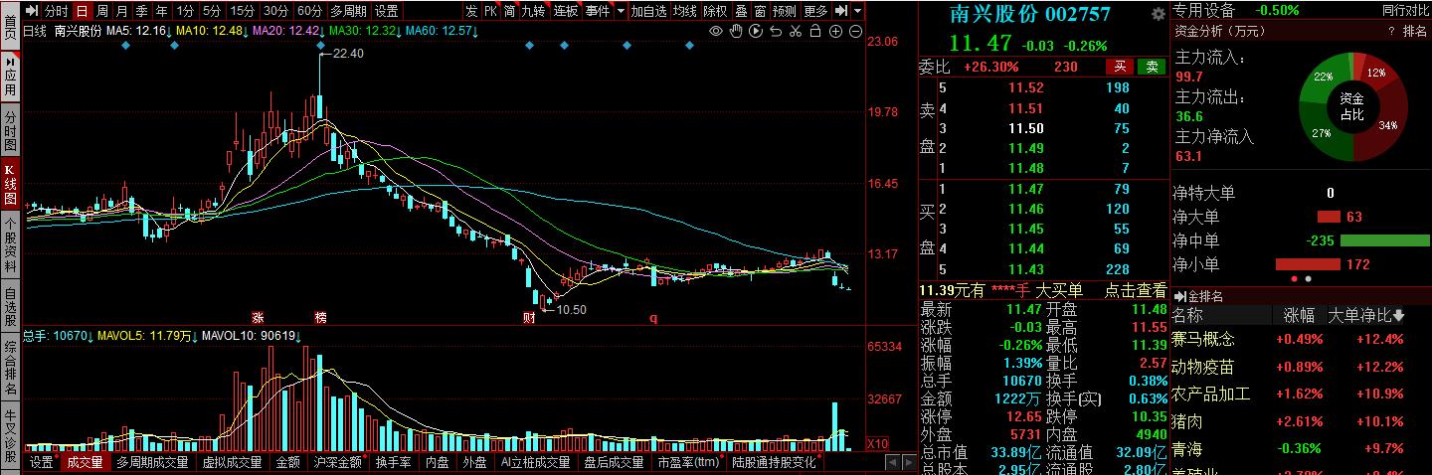Open 多周期 multi-period view
The height and width of the screenshot is (475, 1432).
click(348, 11)
